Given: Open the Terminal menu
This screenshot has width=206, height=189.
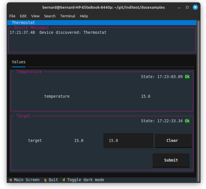Looking at the screenshot, I should pos(68,16).
